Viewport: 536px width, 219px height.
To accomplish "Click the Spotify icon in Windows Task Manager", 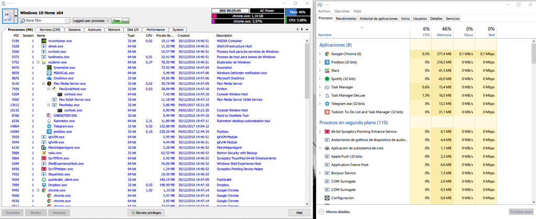I will pyautogui.click(x=327, y=79).
